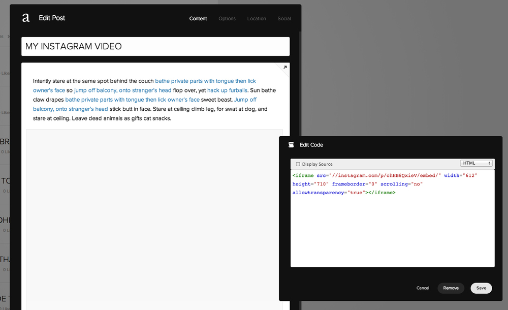Toggle the Display Source checkbox

298,164
